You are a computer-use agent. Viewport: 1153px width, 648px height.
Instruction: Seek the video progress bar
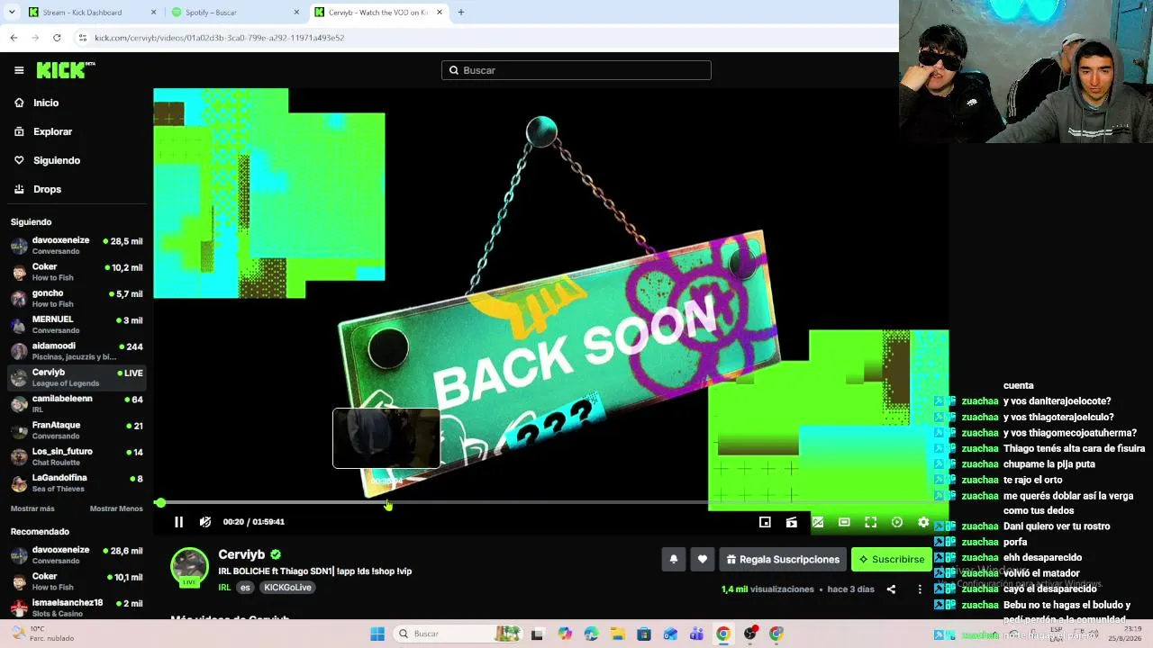tap(549, 502)
